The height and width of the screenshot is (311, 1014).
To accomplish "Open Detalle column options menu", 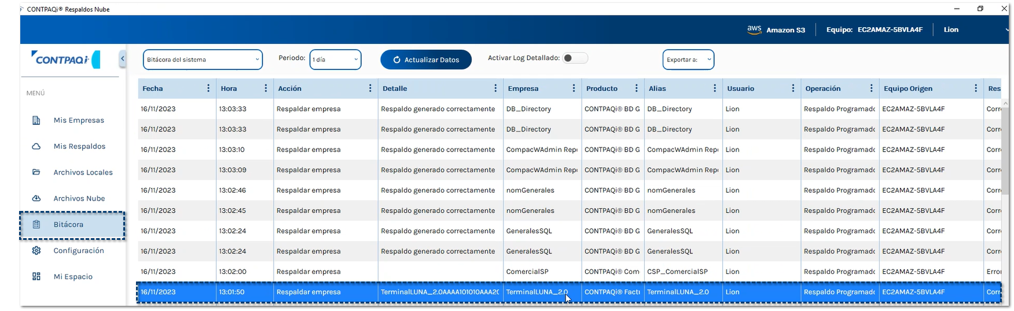I will click(x=495, y=88).
